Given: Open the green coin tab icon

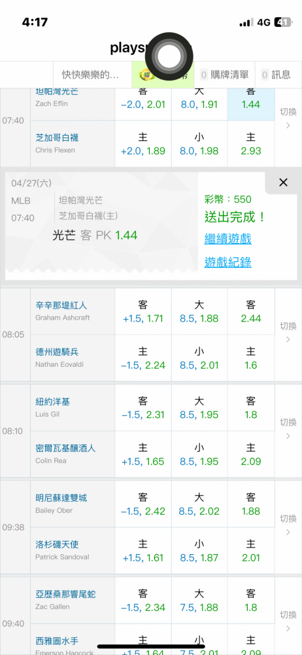Looking at the screenshot, I should (x=146, y=75).
